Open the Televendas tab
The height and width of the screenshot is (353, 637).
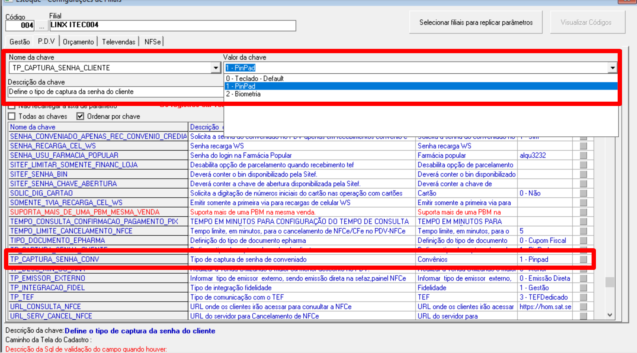coord(118,42)
